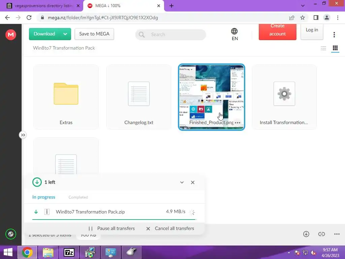Open the Chrome profile icon
This screenshot has width=345, height=259.
(x=327, y=18)
